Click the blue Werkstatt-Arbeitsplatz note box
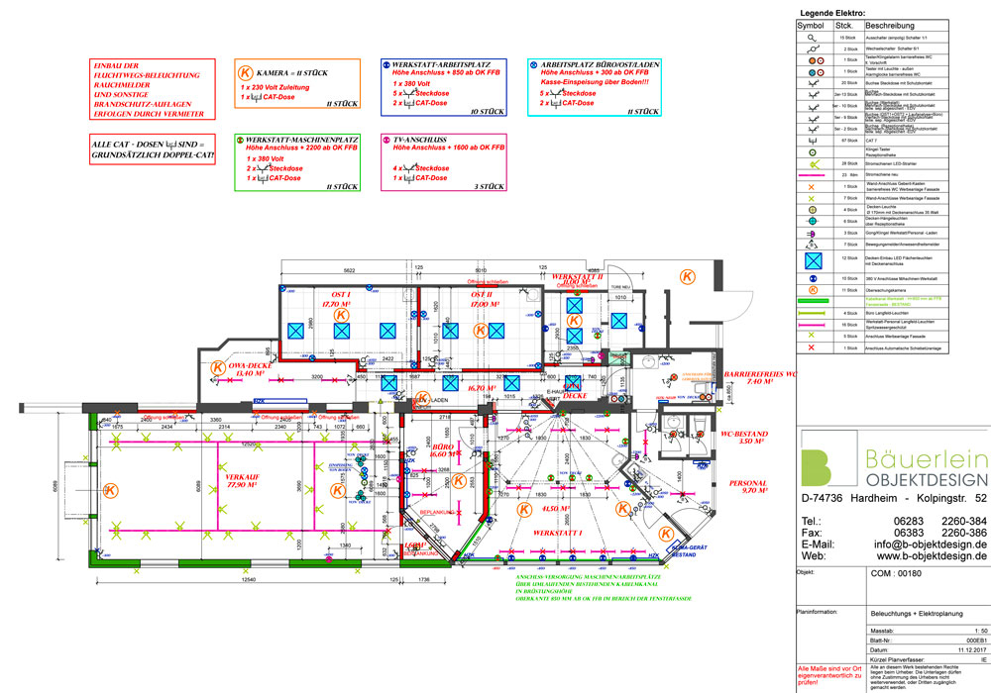 click(x=444, y=88)
